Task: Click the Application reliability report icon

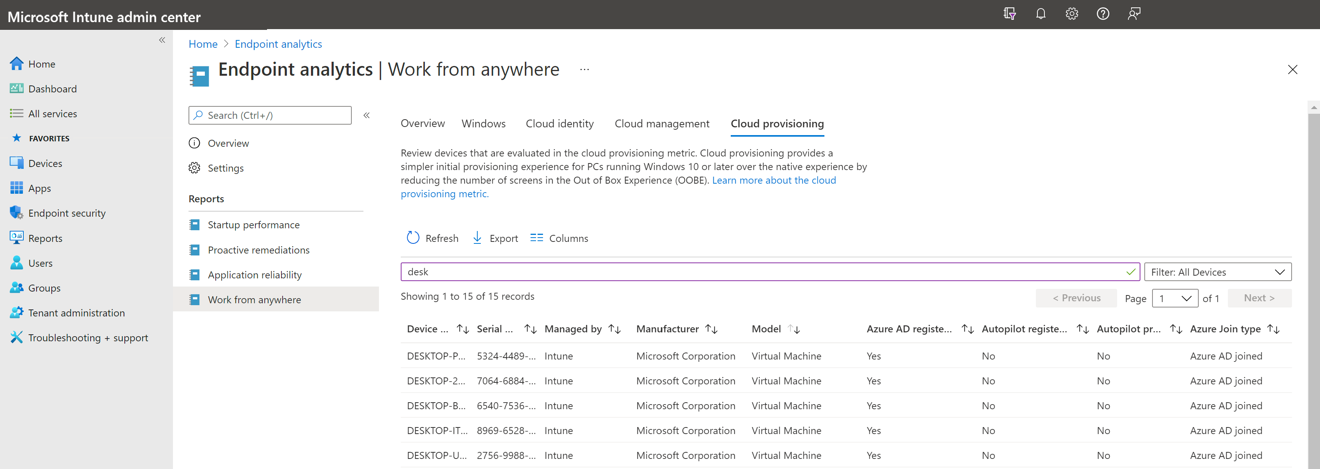Action: tap(194, 274)
